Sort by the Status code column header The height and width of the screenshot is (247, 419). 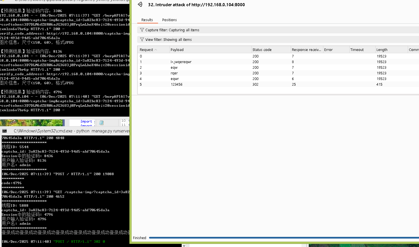(x=271, y=50)
